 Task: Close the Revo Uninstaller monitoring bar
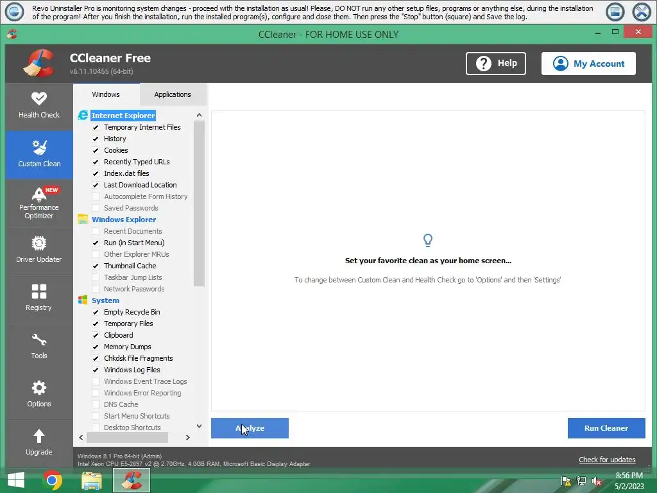(642, 12)
